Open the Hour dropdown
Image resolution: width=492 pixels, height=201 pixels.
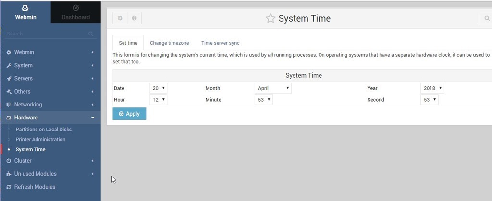[159, 100]
